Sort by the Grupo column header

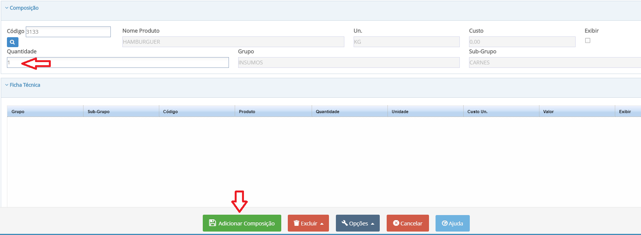(x=45, y=112)
